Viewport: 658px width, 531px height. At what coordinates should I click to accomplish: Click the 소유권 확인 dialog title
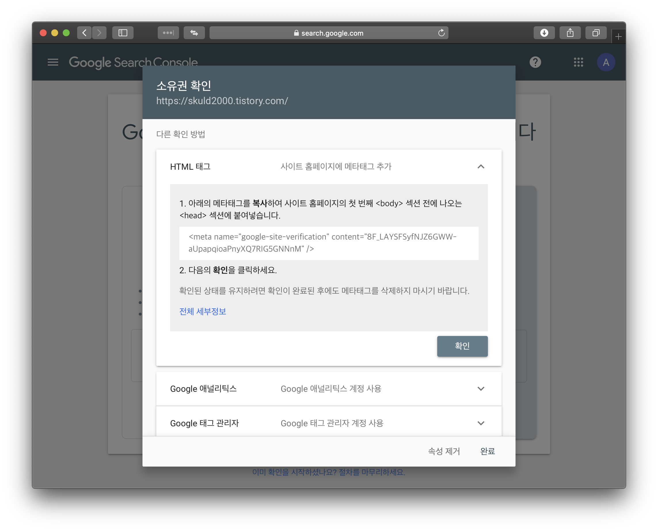[x=184, y=86]
